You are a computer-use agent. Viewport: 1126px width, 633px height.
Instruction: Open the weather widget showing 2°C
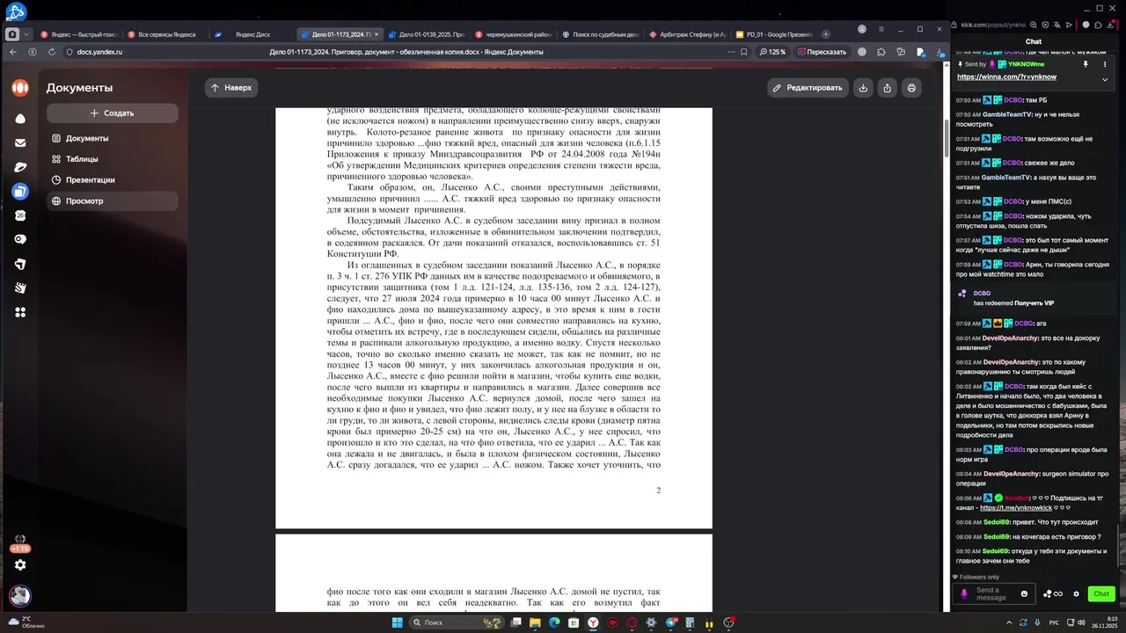pos(26,622)
